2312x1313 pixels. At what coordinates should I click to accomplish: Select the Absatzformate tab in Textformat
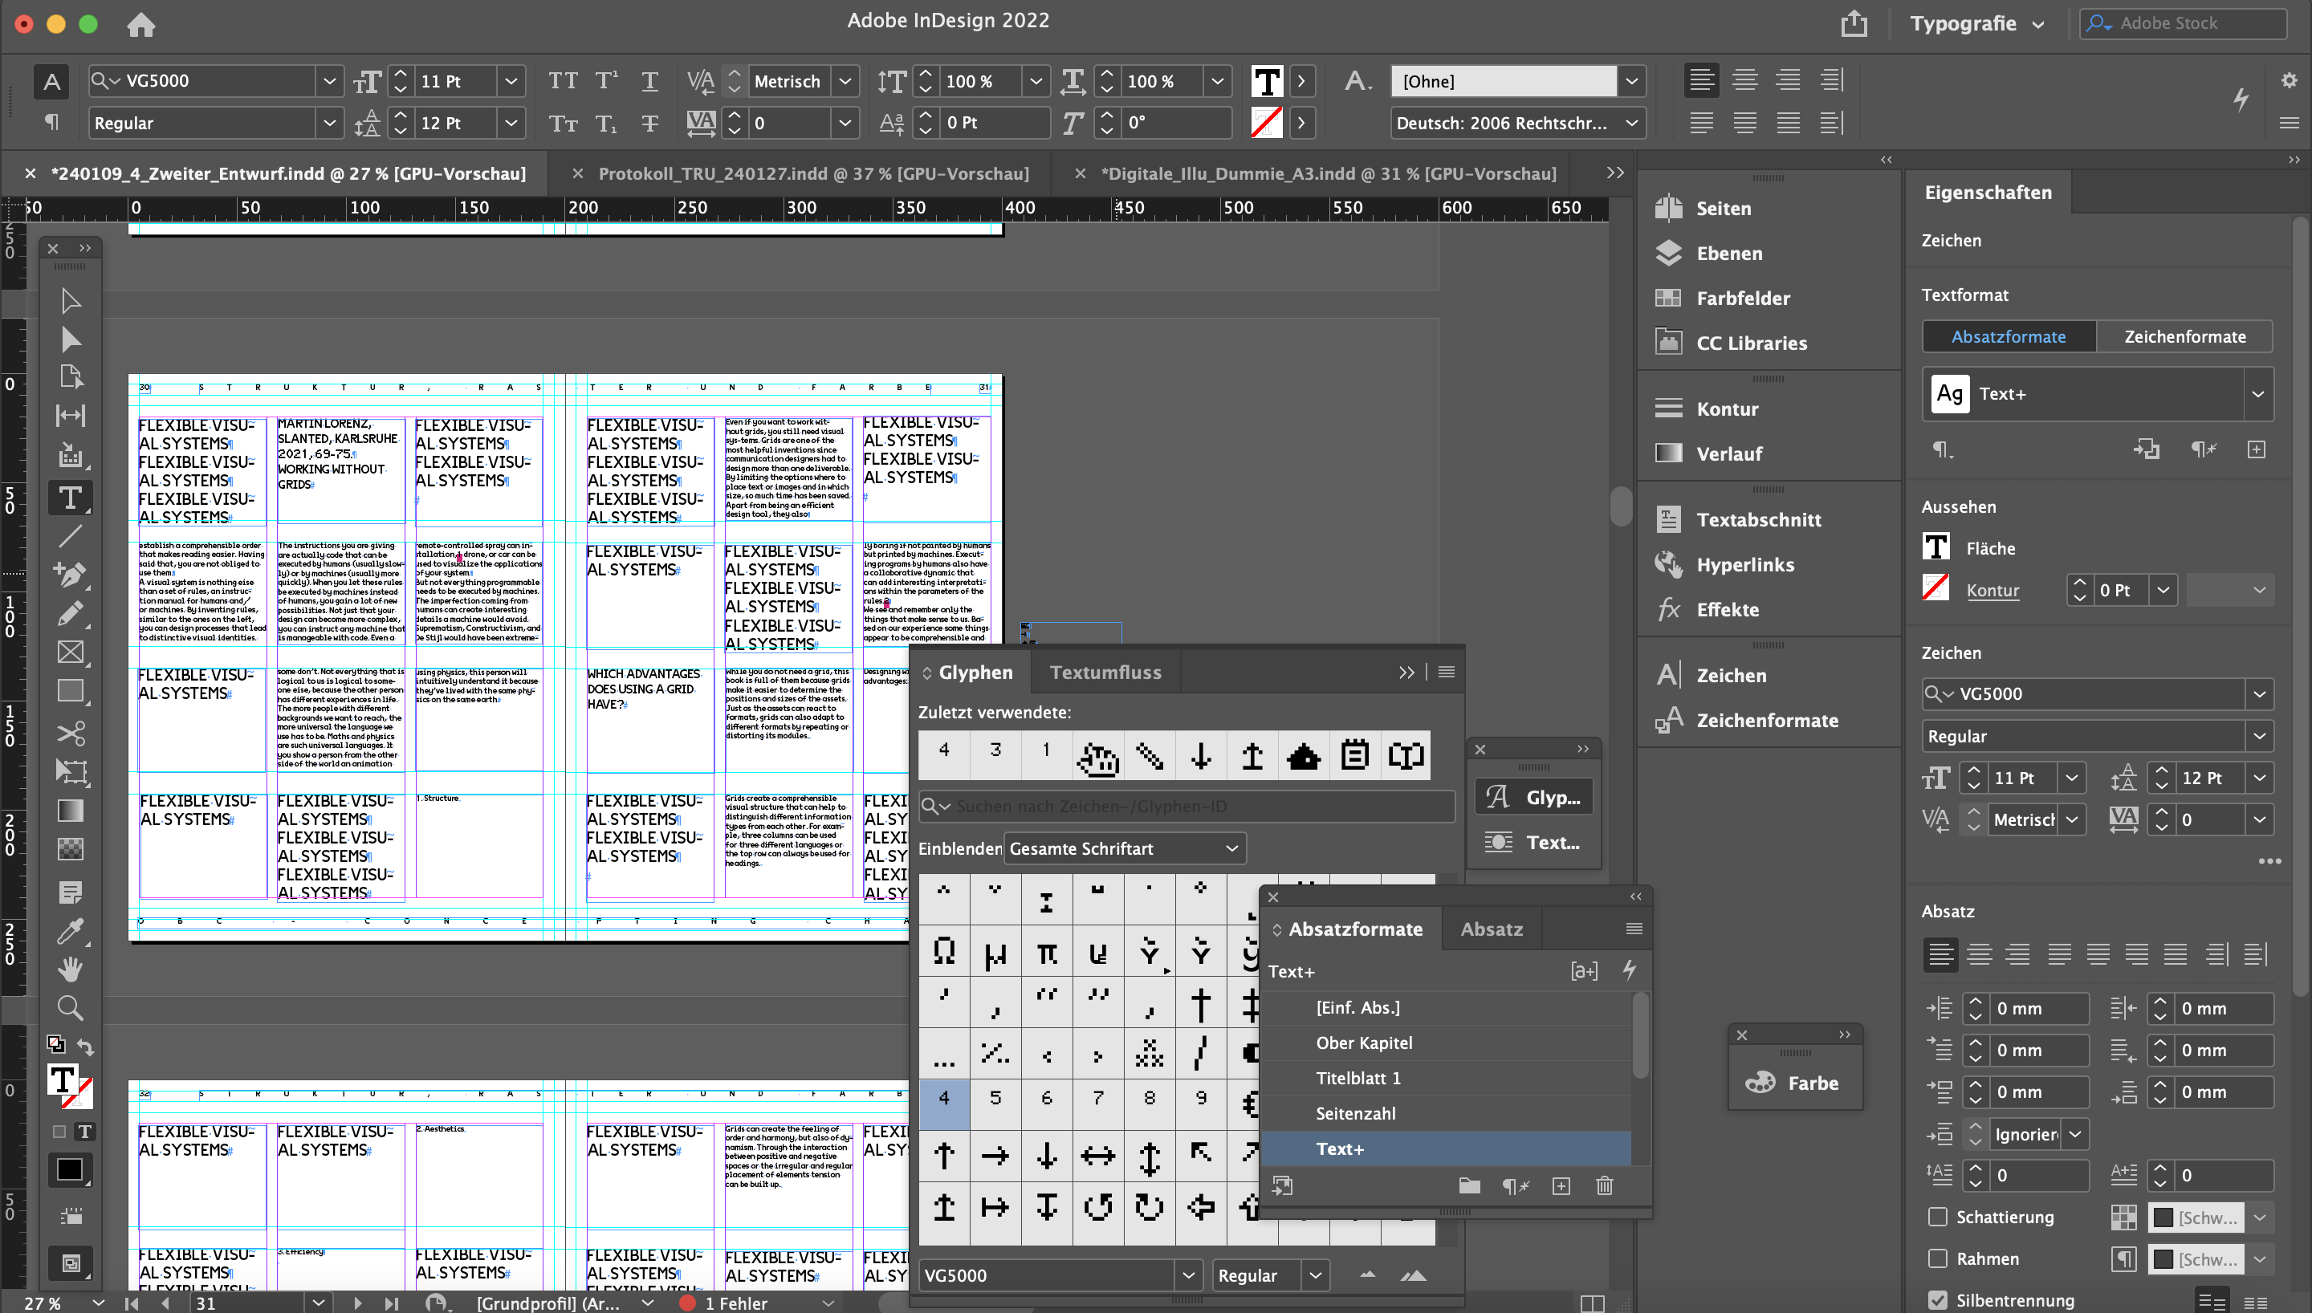(x=2008, y=336)
